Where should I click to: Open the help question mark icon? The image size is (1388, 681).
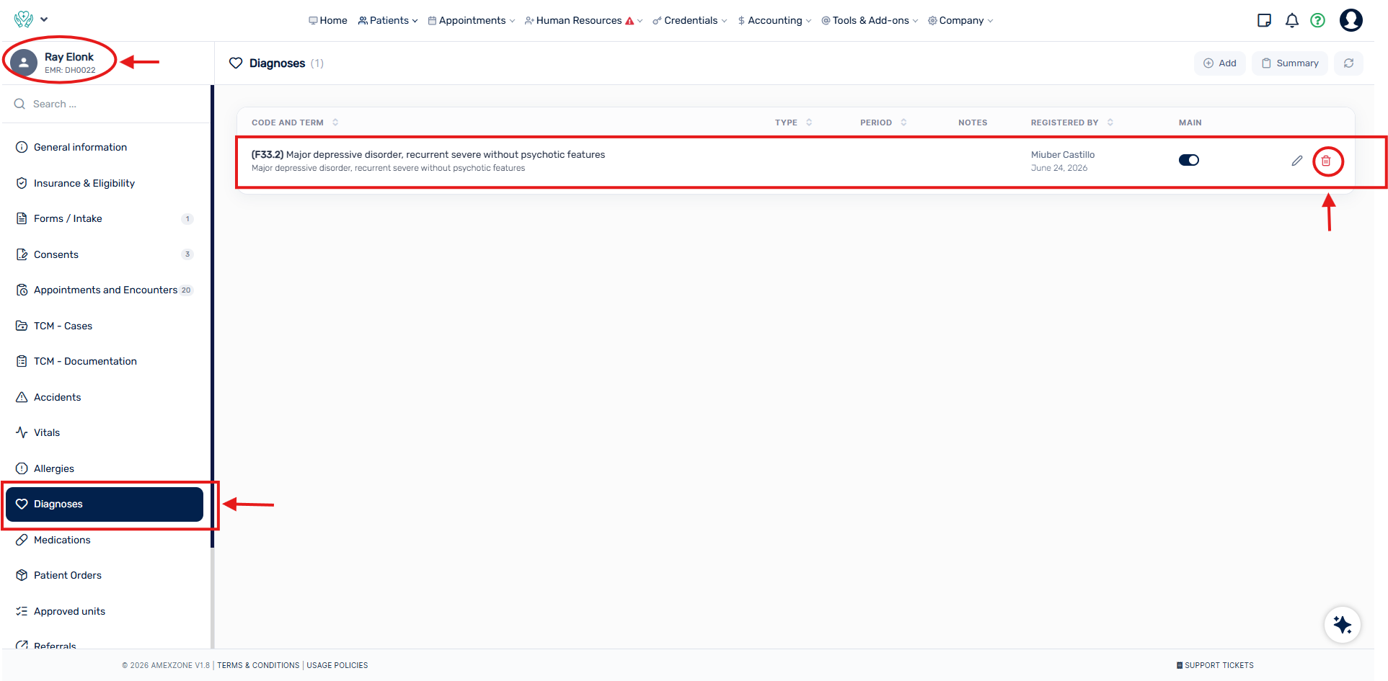point(1317,20)
